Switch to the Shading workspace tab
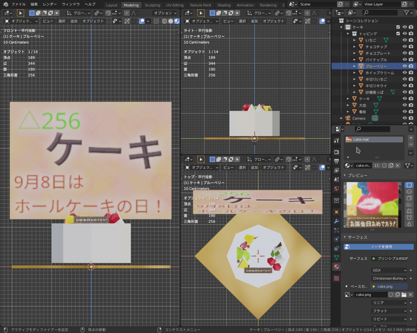This screenshot has height=333, width=417. [224, 5]
